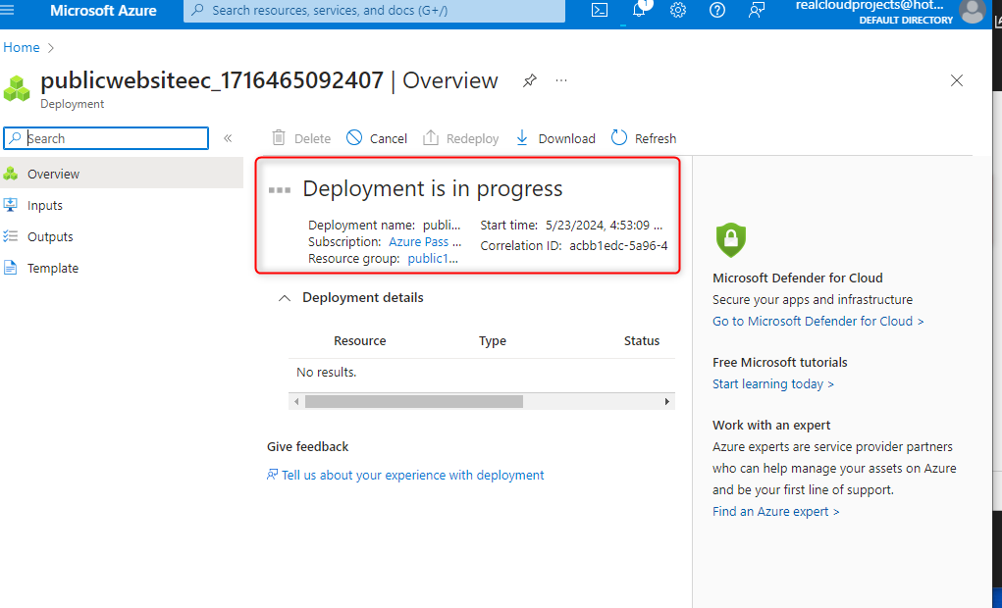Download the deployment details
Viewport: 1002px width, 608px height.
(x=555, y=138)
